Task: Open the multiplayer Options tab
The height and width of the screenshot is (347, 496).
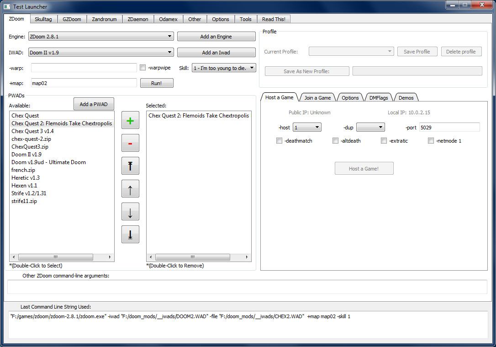Action: point(350,97)
